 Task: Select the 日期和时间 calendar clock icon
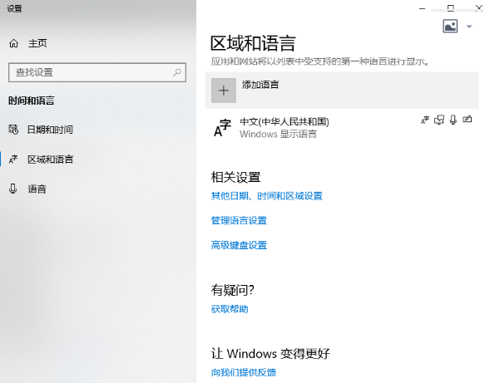[x=13, y=130]
